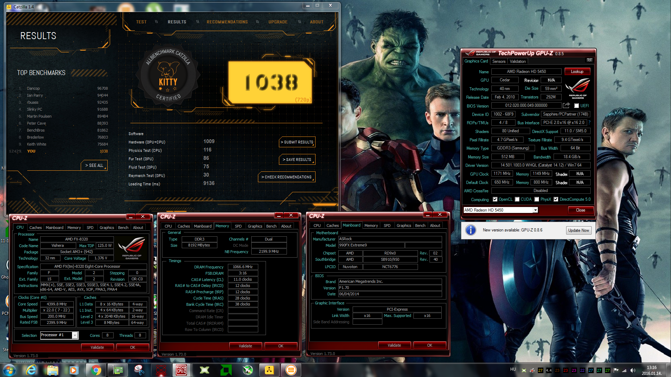Viewport: 671px width, 377px height.
Task: Click SUBMIT RESULTS in Catzilla
Action: pos(297,142)
